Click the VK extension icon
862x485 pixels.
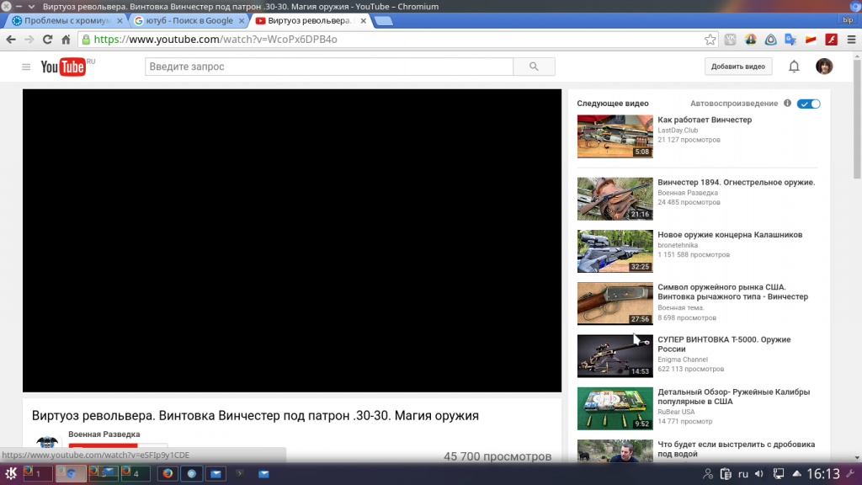tap(730, 40)
